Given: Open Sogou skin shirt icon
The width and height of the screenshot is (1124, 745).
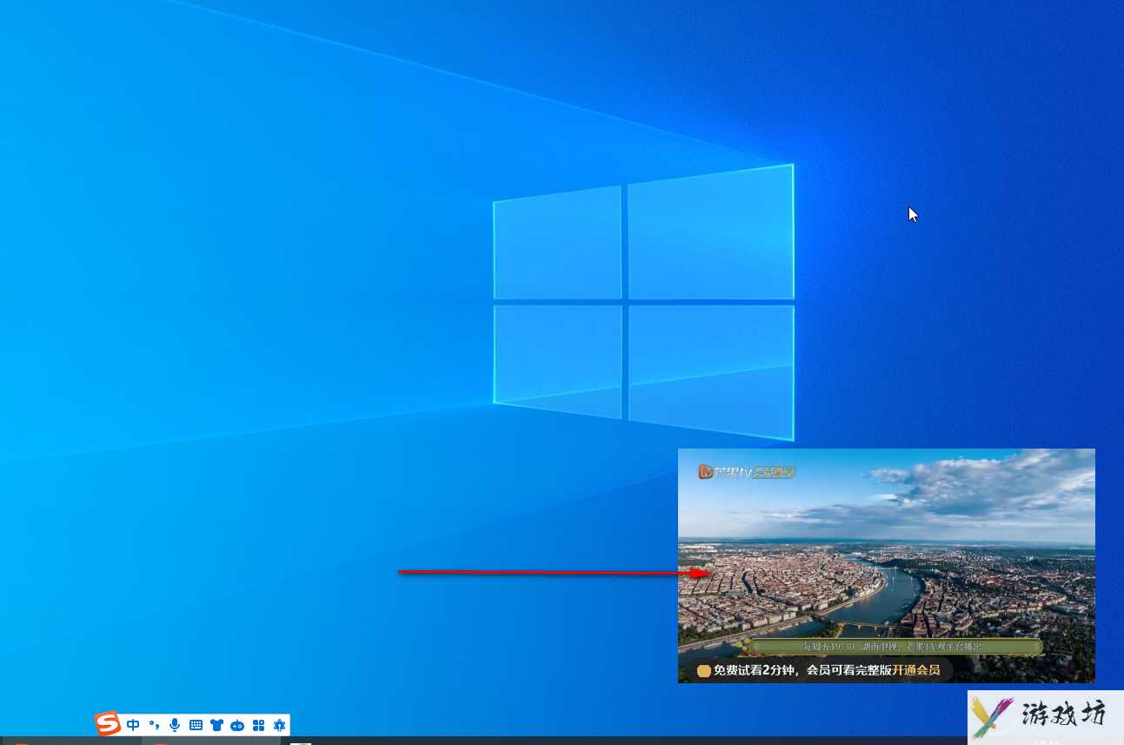Looking at the screenshot, I should [x=216, y=725].
